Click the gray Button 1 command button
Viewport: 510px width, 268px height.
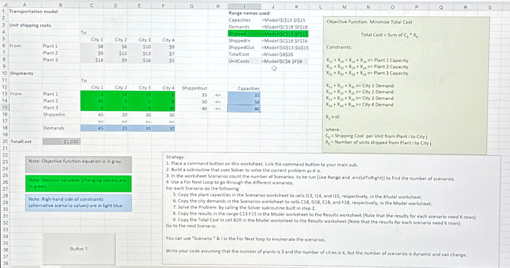click(x=79, y=249)
